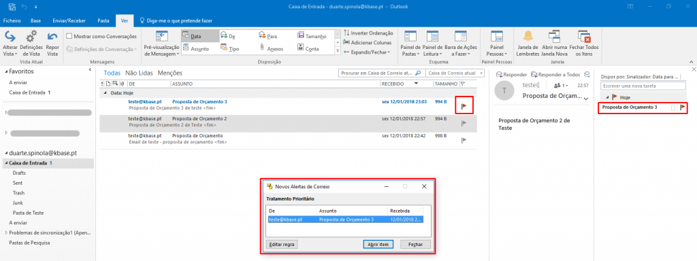
Task: Click Repor Vista button
Action: (x=52, y=43)
